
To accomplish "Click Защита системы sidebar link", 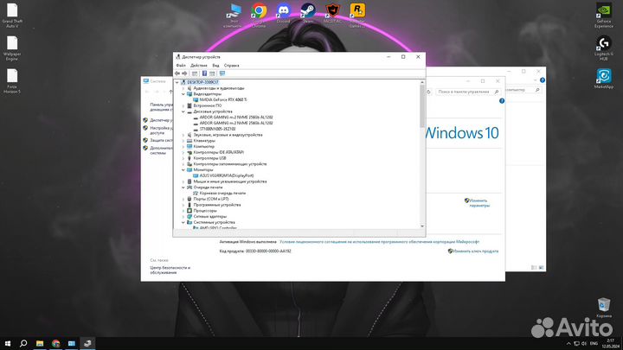I will (161, 140).
